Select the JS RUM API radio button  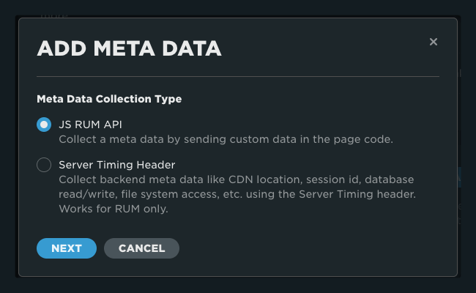(x=44, y=125)
